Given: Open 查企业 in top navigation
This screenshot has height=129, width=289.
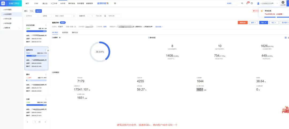Looking at the screenshot, I should [x=45, y=3].
